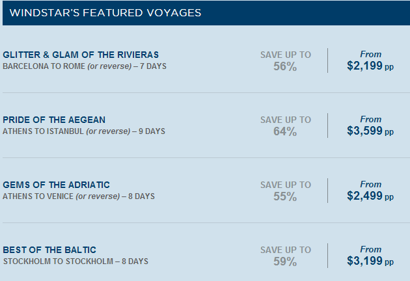Select the Athens to Istanbul 9 days itinerary

coord(84,131)
